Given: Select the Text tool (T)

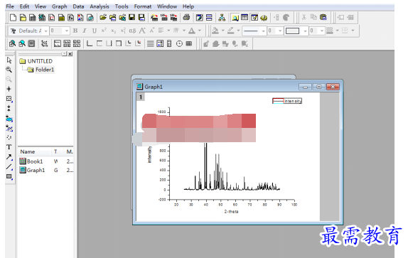Looking at the screenshot, I should pos(9,147).
